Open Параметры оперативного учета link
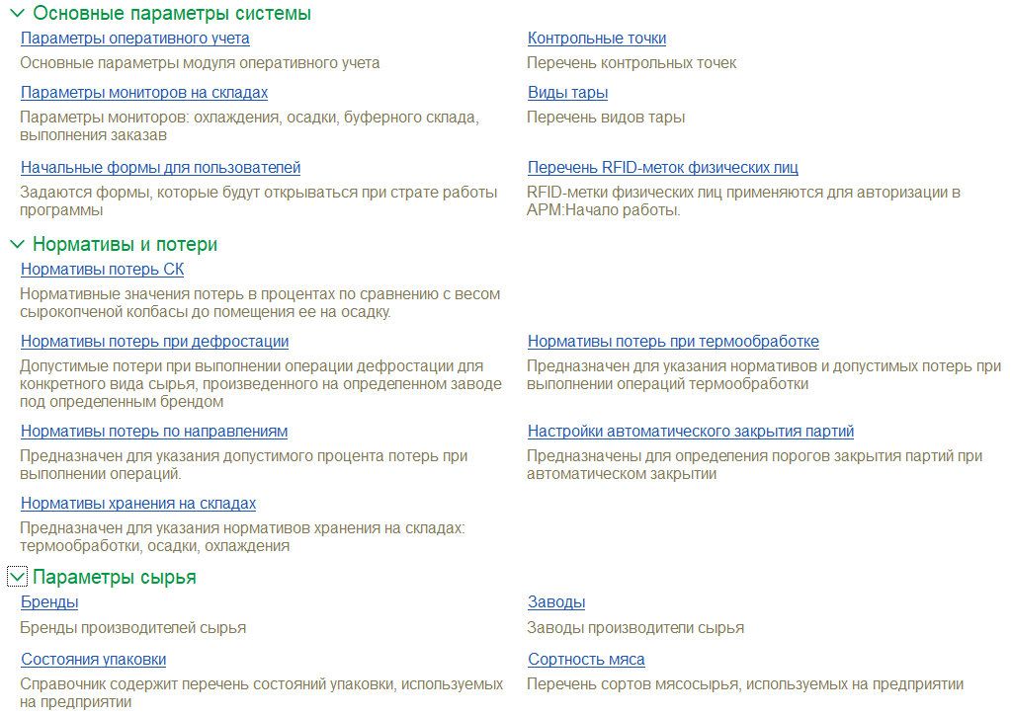The width and height of the screenshot is (1011, 716). [x=134, y=39]
